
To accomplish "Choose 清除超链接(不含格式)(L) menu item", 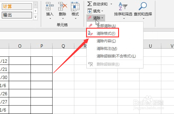I will click(115, 56).
